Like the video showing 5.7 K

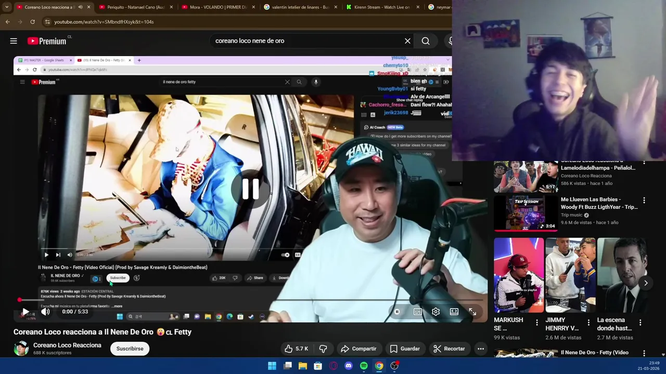tap(296, 349)
